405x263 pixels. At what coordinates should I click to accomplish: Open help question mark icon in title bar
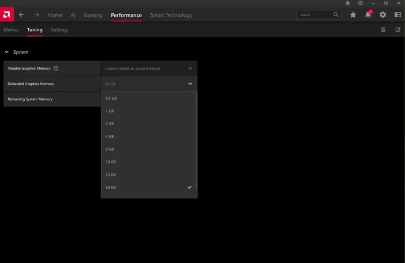(x=361, y=3)
